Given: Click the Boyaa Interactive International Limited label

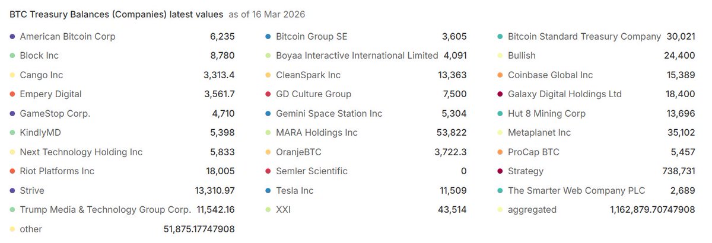Looking at the screenshot, I should (357, 56).
